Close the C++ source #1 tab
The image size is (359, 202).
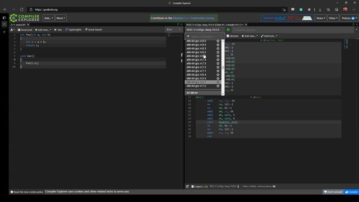(x=28, y=25)
